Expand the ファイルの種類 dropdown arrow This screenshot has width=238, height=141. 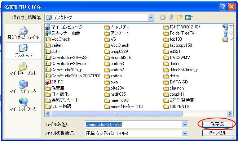(185, 133)
